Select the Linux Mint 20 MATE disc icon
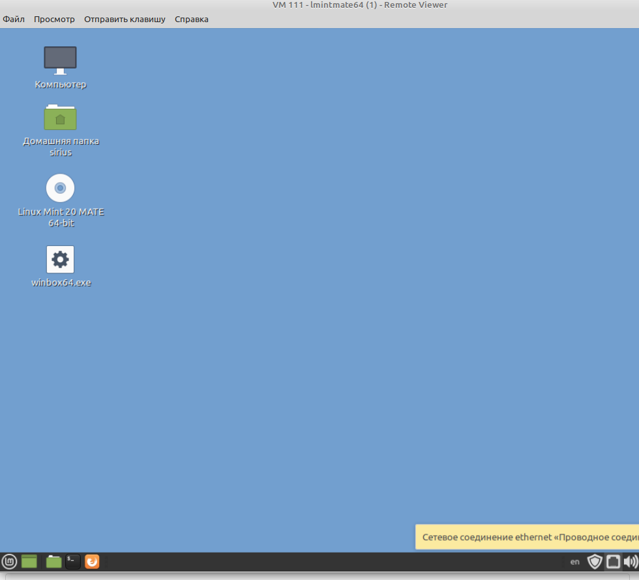This screenshot has width=639, height=580. pyautogui.click(x=60, y=188)
